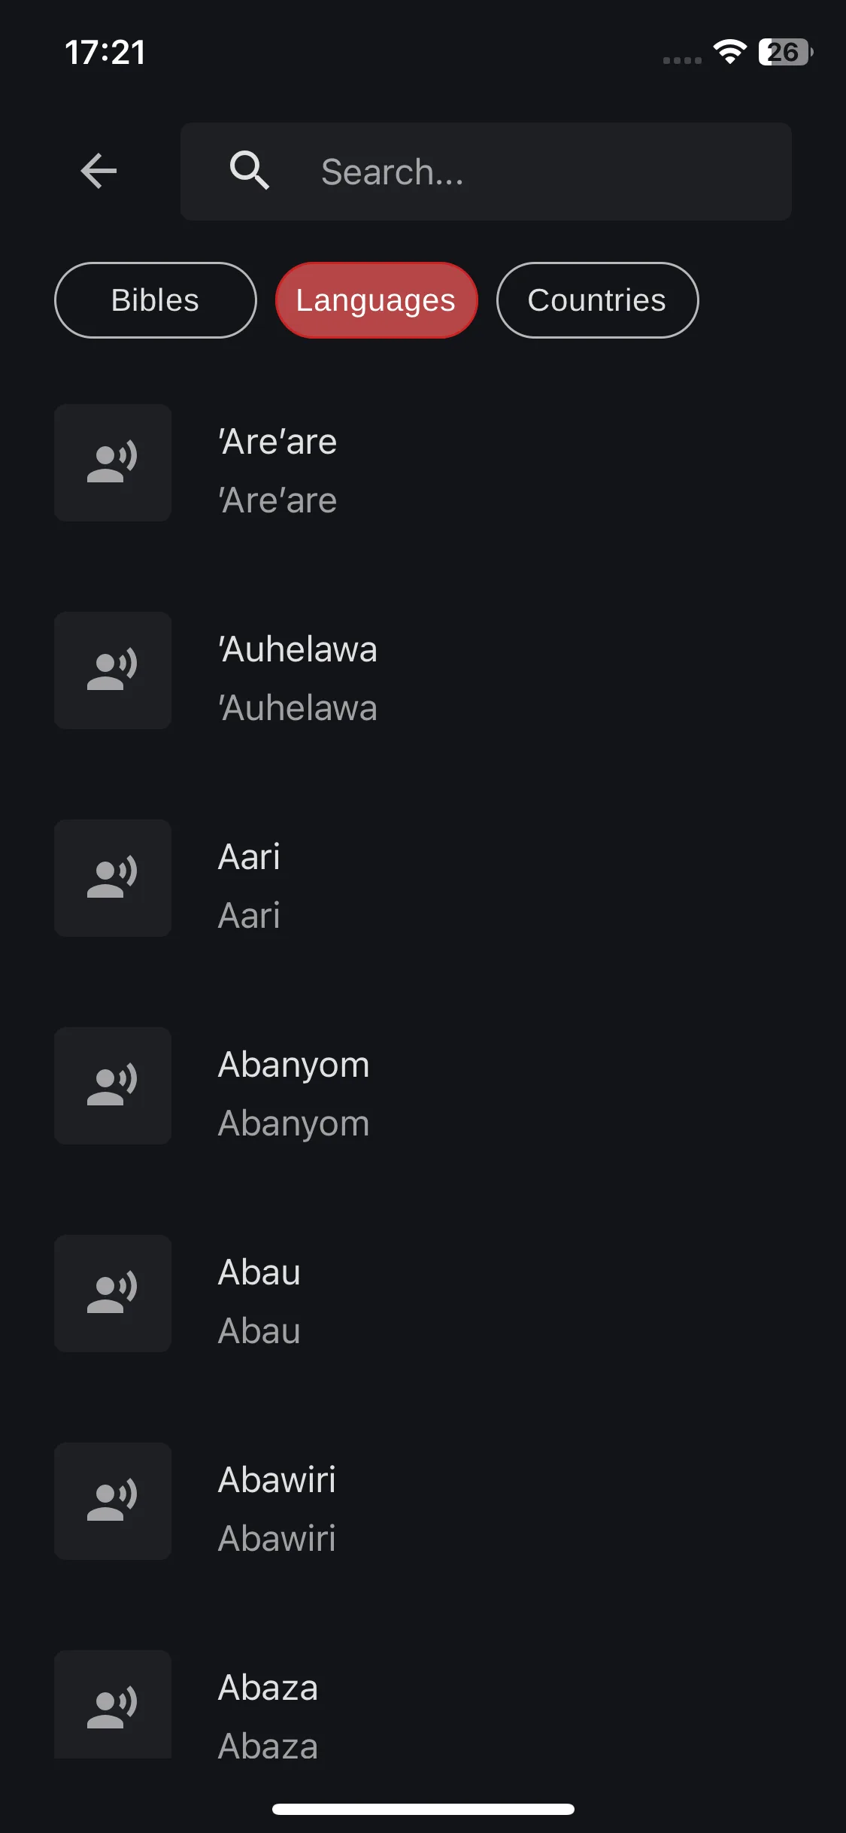
Task: Tap the speaking-person icon beside Aari
Action: [x=113, y=878]
